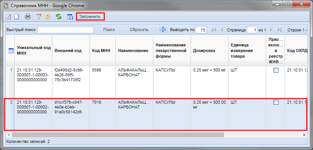Jump to the last page arrow
313x150 pixels.
click(x=279, y=30)
